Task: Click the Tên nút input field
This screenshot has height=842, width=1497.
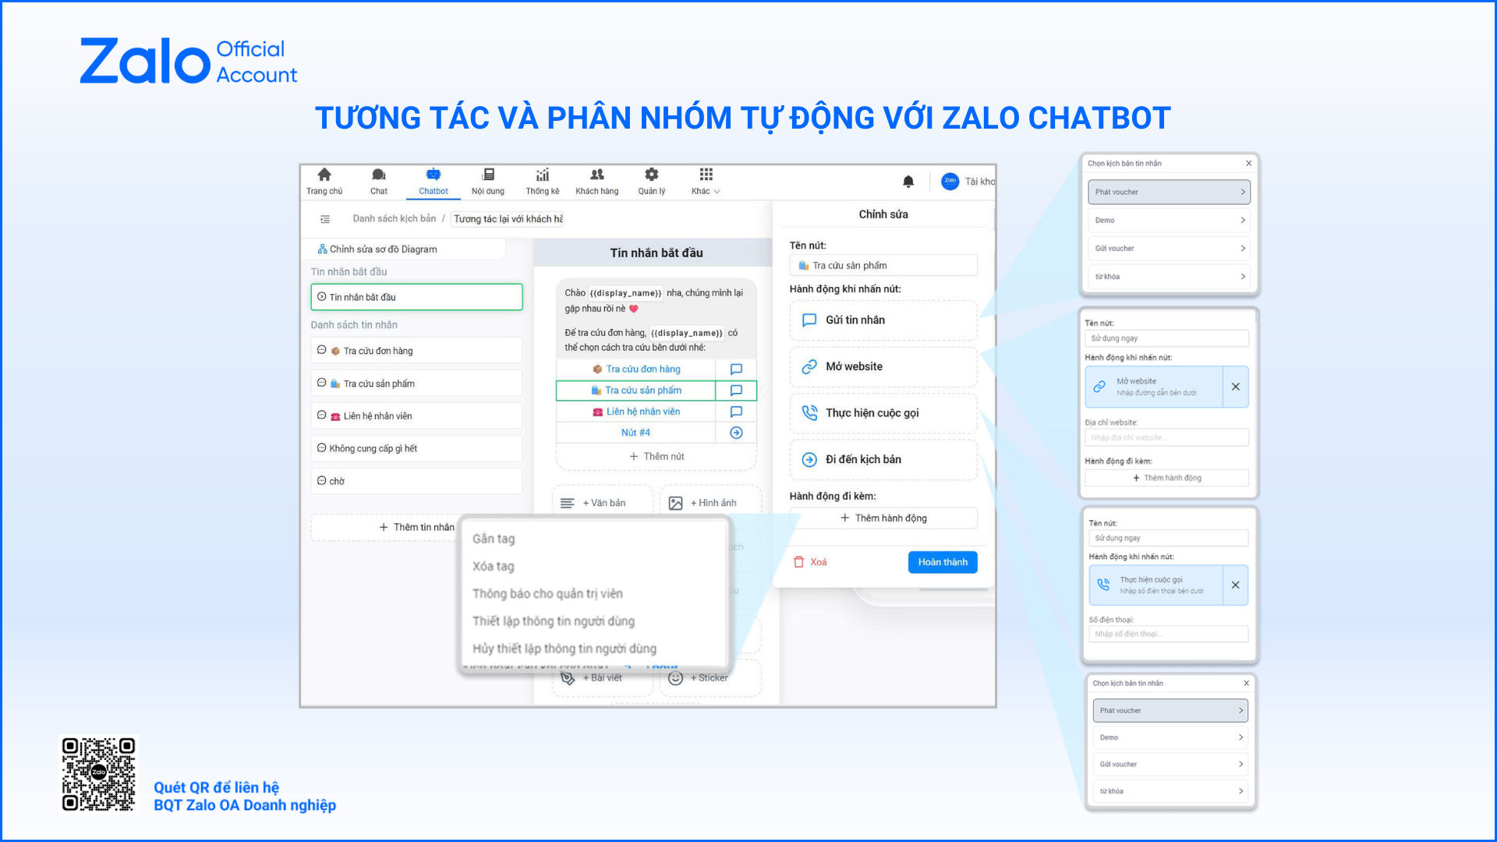Action: tap(883, 266)
